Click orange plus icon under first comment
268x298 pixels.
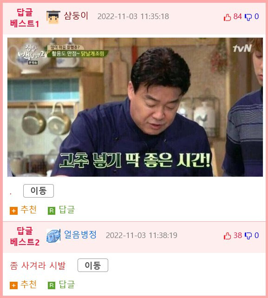pos(13,211)
